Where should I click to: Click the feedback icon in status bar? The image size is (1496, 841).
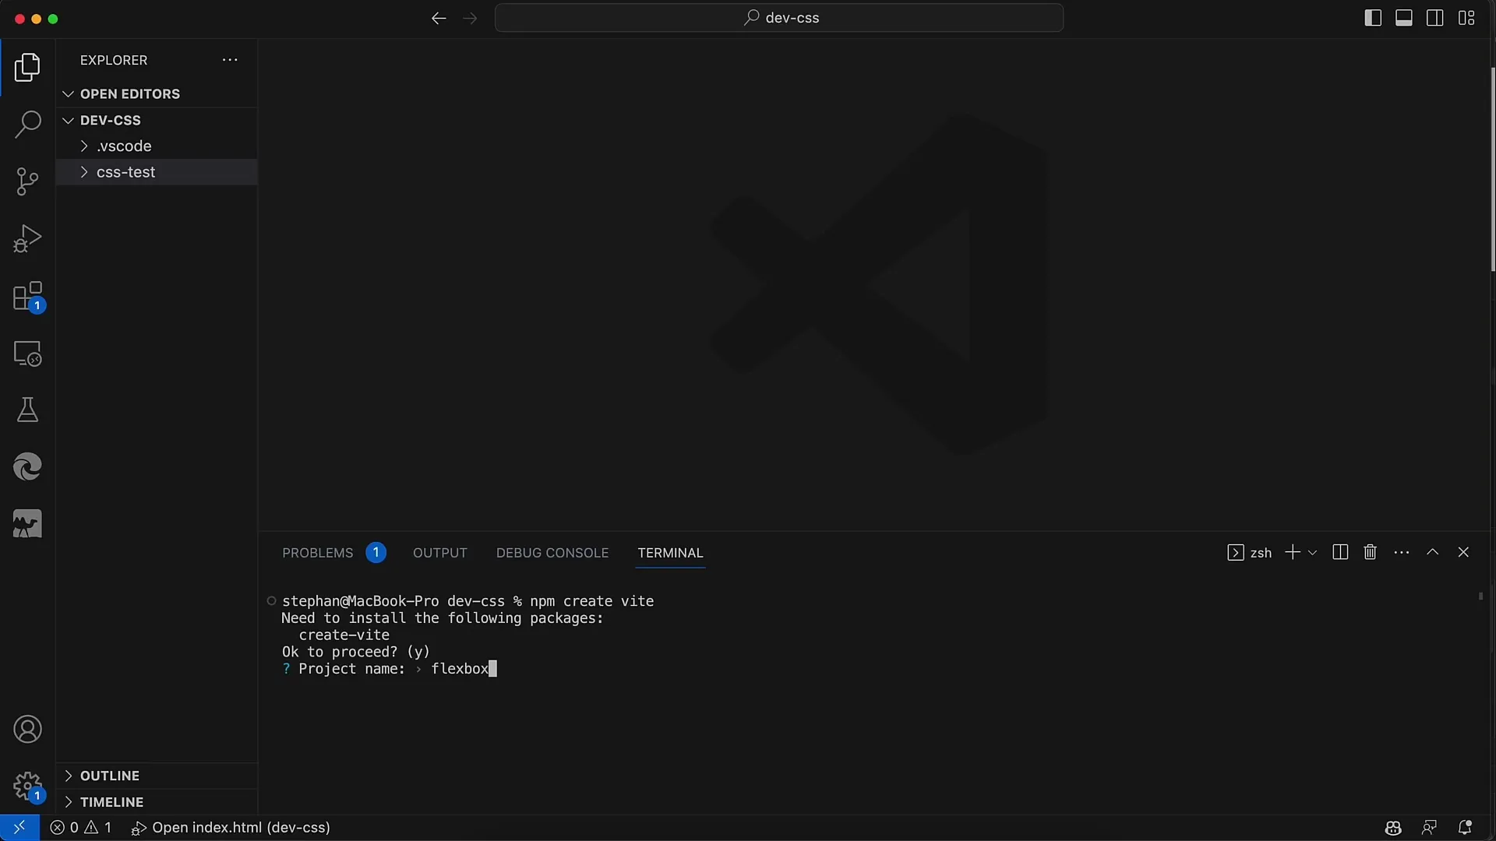(1429, 828)
